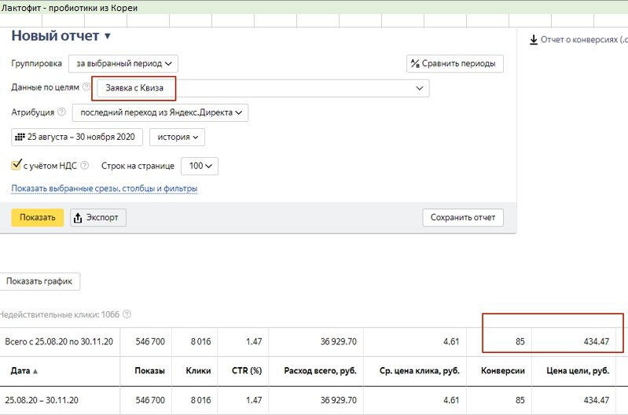Click help icon near Недействительные клики
This screenshot has width=628, height=415.
[127, 314]
